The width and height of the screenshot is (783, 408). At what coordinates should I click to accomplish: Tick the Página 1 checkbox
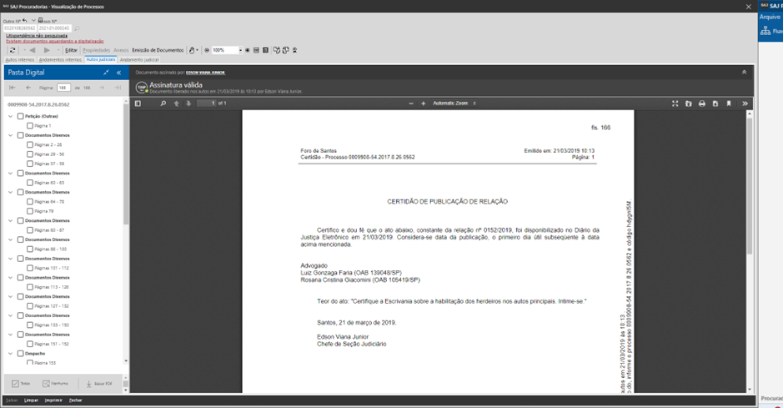coord(30,126)
